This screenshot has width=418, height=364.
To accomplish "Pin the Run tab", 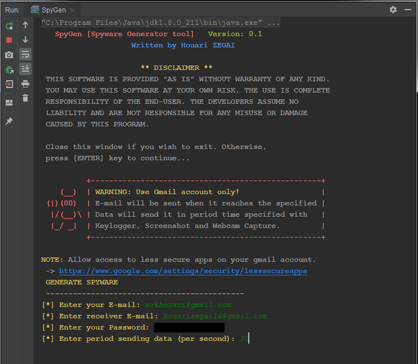I will [9, 121].
